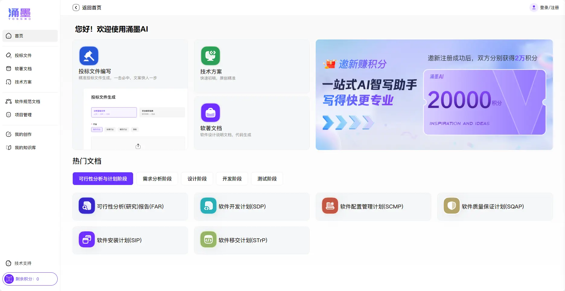Switch to 手动填写信息 input mode
The width and height of the screenshot is (565, 291).
(162, 112)
